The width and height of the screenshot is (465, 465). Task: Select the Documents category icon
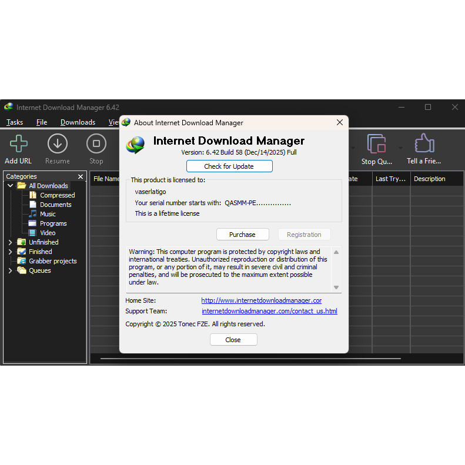click(x=33, y=205)
